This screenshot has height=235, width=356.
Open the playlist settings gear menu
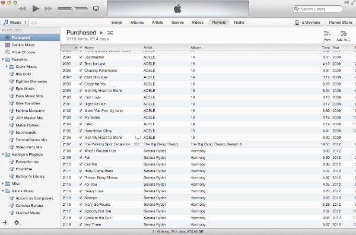point(17,223)
